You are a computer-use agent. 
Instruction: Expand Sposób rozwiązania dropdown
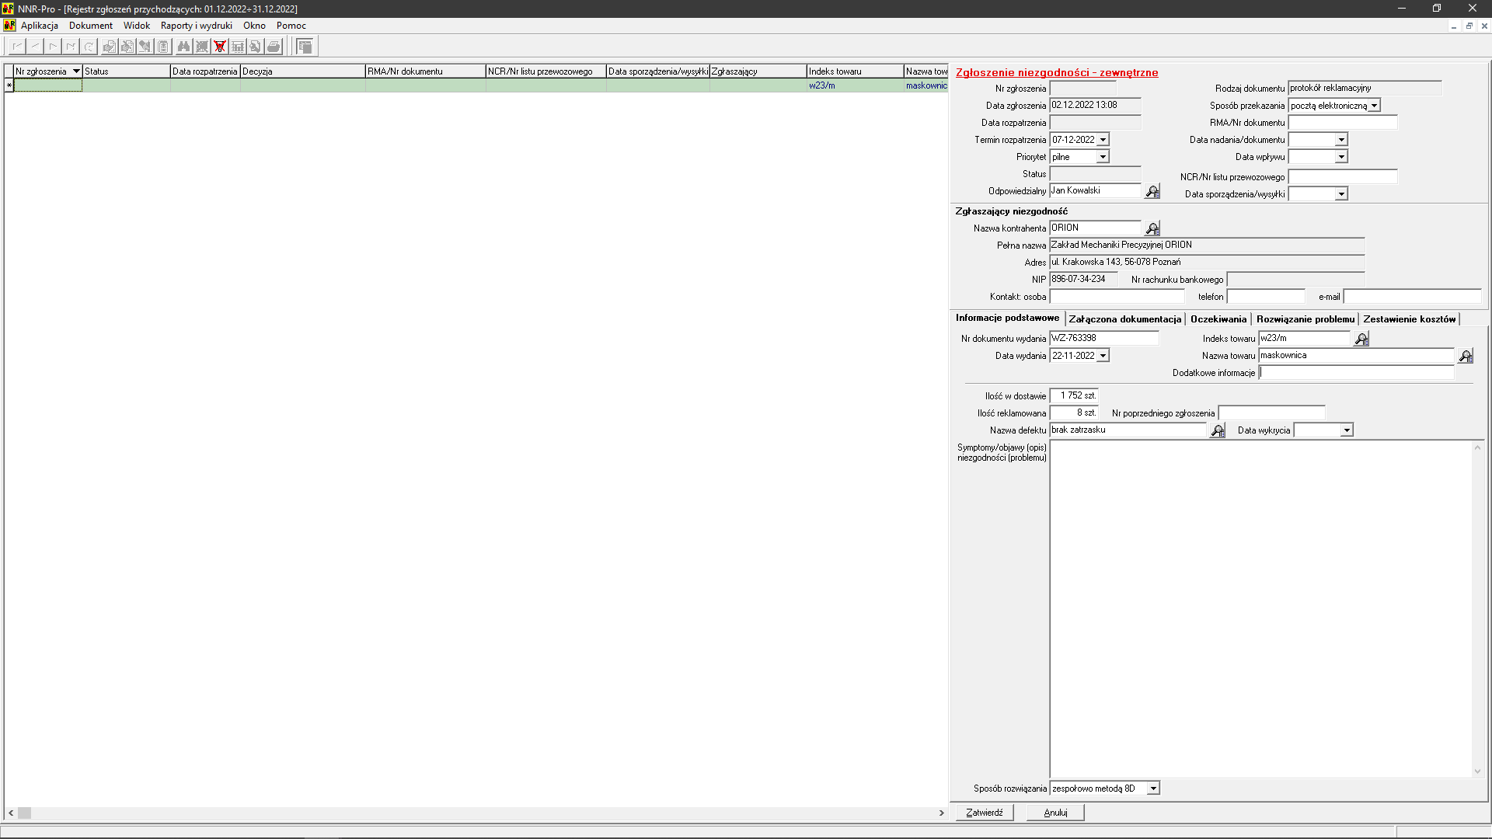pos(1153,789)
